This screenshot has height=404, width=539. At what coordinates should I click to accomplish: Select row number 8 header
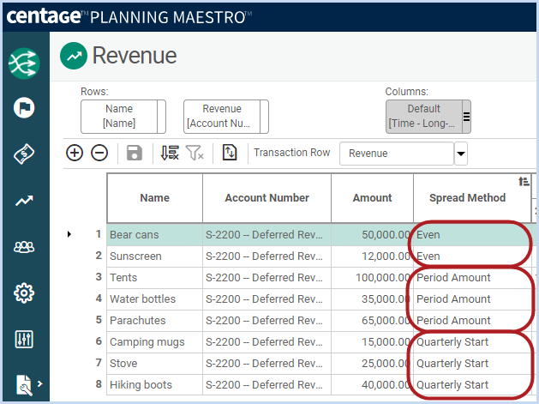[99, 384]
